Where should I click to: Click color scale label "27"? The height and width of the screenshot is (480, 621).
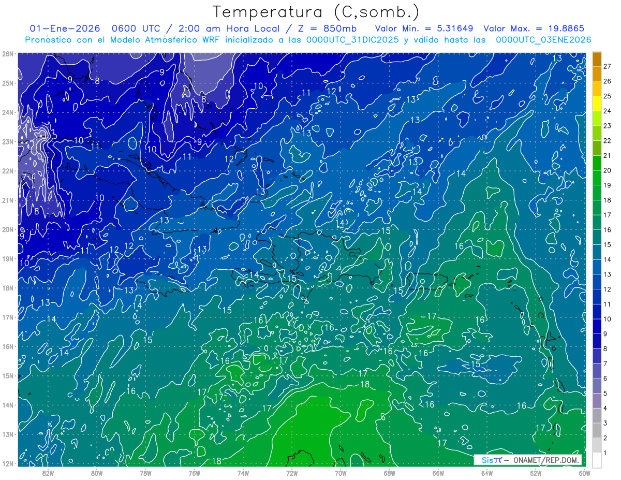click(x=607, y=67)
